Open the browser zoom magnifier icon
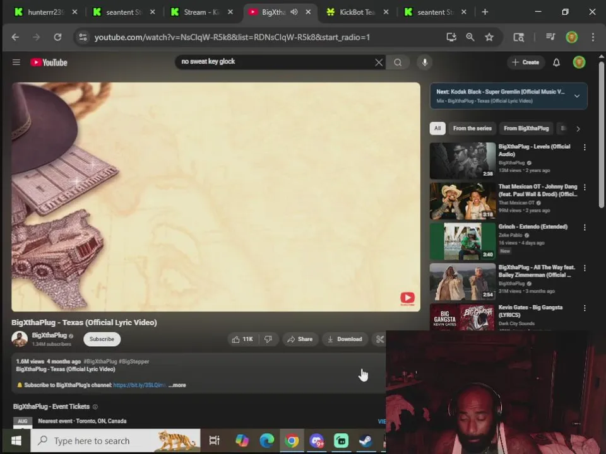Screen dimensions: 606x454 tap(470, 37)
